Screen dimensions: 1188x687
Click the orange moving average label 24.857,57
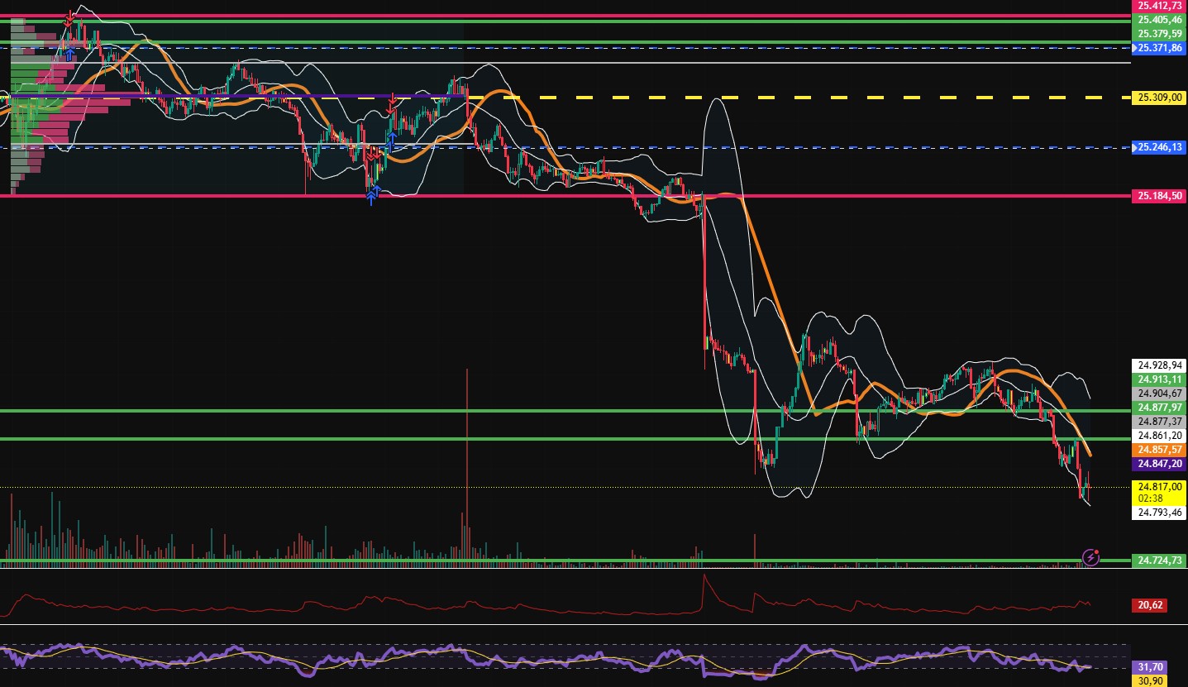tap(1159, 451)
